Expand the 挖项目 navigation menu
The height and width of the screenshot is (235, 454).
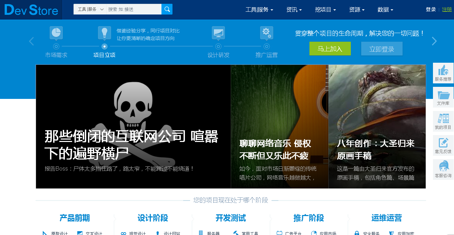[325, 10]
